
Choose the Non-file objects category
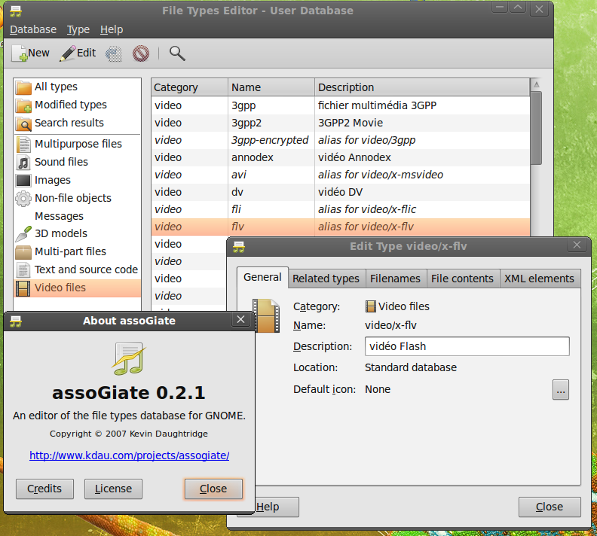72,198
